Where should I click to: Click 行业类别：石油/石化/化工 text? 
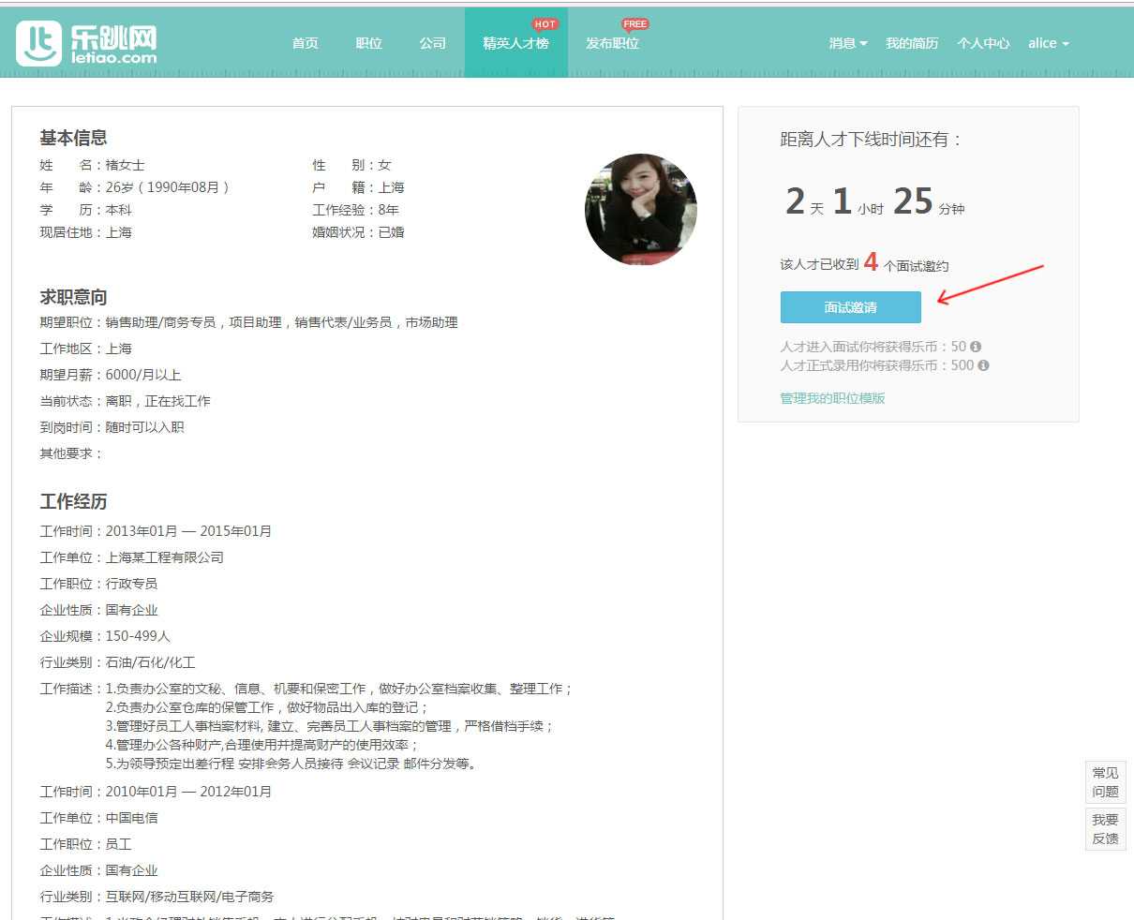(117, 662)
